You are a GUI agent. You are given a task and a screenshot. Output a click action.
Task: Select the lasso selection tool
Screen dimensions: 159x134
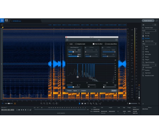pos(88,104)
